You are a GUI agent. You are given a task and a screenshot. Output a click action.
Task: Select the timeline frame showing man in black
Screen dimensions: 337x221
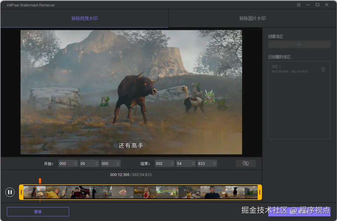coord(211,192)
